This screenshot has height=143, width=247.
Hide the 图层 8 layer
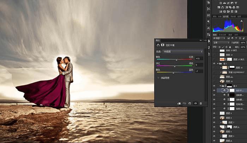click(214, 118)
